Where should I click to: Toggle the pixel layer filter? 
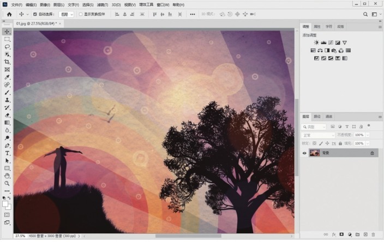(x=333, y=127)
